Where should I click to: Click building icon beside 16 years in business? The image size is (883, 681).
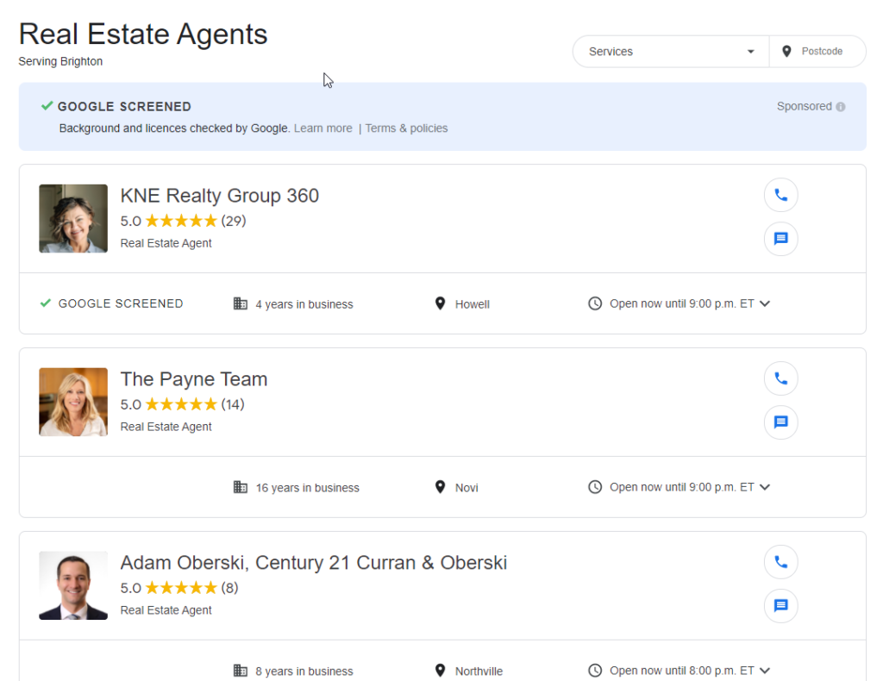241,487
